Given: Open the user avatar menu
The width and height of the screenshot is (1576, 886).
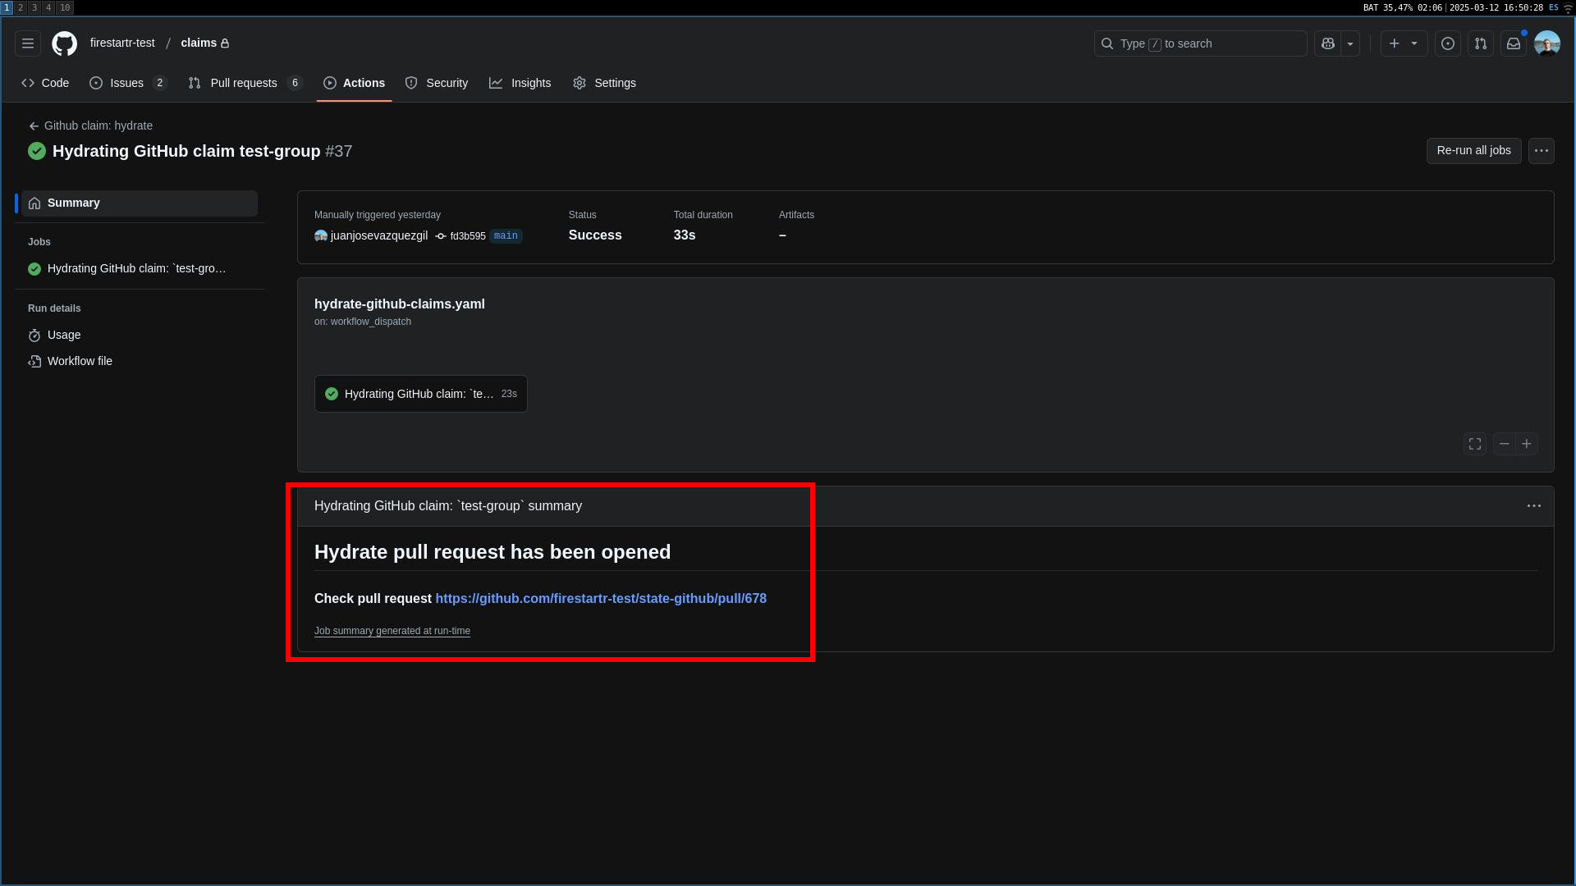Looking at the screenshot, I should click(x=1547, y=43).
